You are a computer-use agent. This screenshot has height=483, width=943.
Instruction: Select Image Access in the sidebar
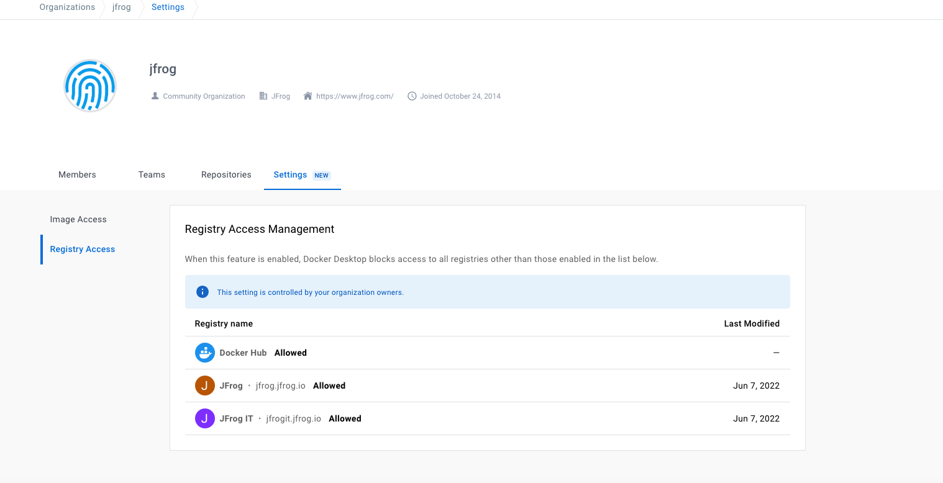coord(78,219)
